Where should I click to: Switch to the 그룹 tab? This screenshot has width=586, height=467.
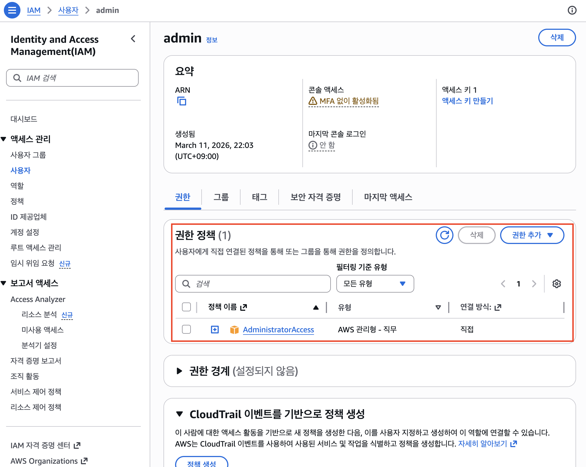221,197
